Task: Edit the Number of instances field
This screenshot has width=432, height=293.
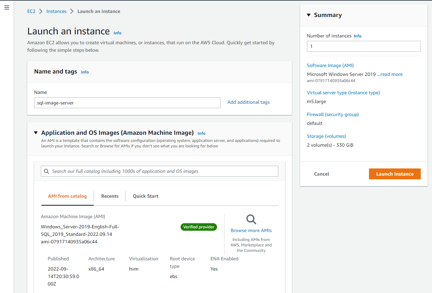Action: click(364, 46)
